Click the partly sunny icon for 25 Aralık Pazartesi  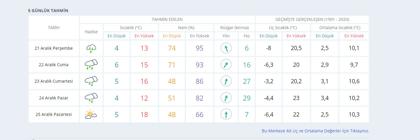91,114
